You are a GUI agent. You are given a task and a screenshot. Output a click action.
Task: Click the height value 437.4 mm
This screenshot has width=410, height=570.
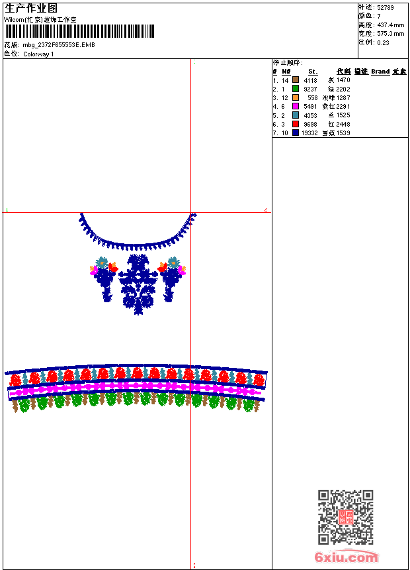390,25
